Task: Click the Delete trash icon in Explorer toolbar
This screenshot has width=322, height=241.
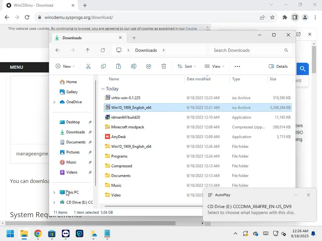Action: 164,67
